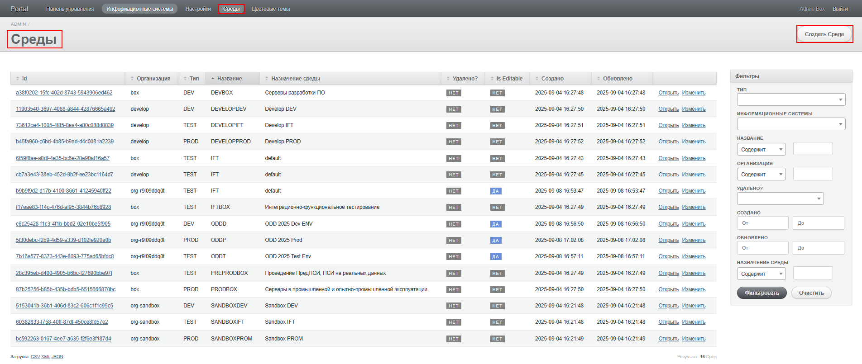This screenshot has width=862, height=364.
Task: Open the Удалено? filter dropdown
Action: (780, 199)
